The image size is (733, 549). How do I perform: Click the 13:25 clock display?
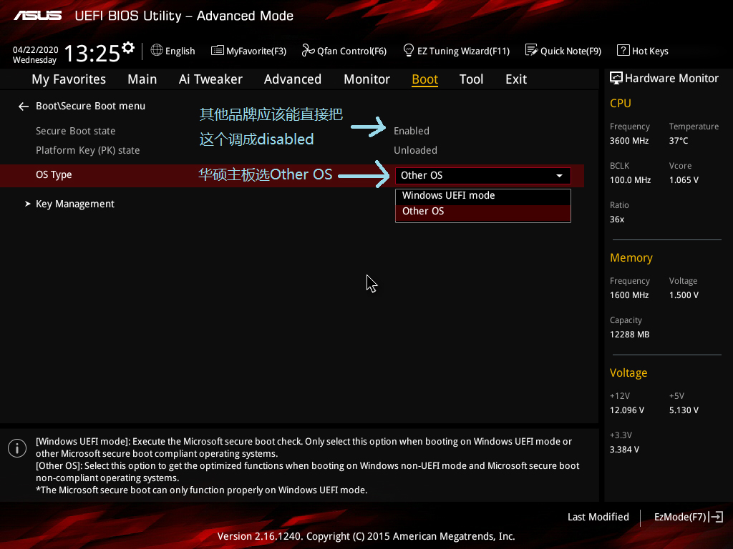[x=92, y=53]
